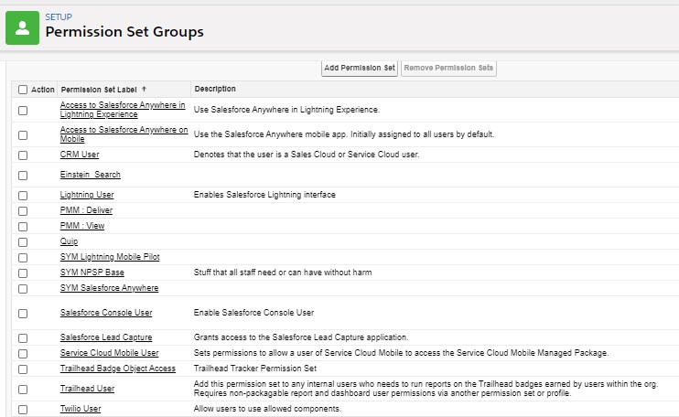Click the text 'Enable Salesforce Console User'
Image resolution: width=679 pixels, height=417 pixels.
pos(253,313)
